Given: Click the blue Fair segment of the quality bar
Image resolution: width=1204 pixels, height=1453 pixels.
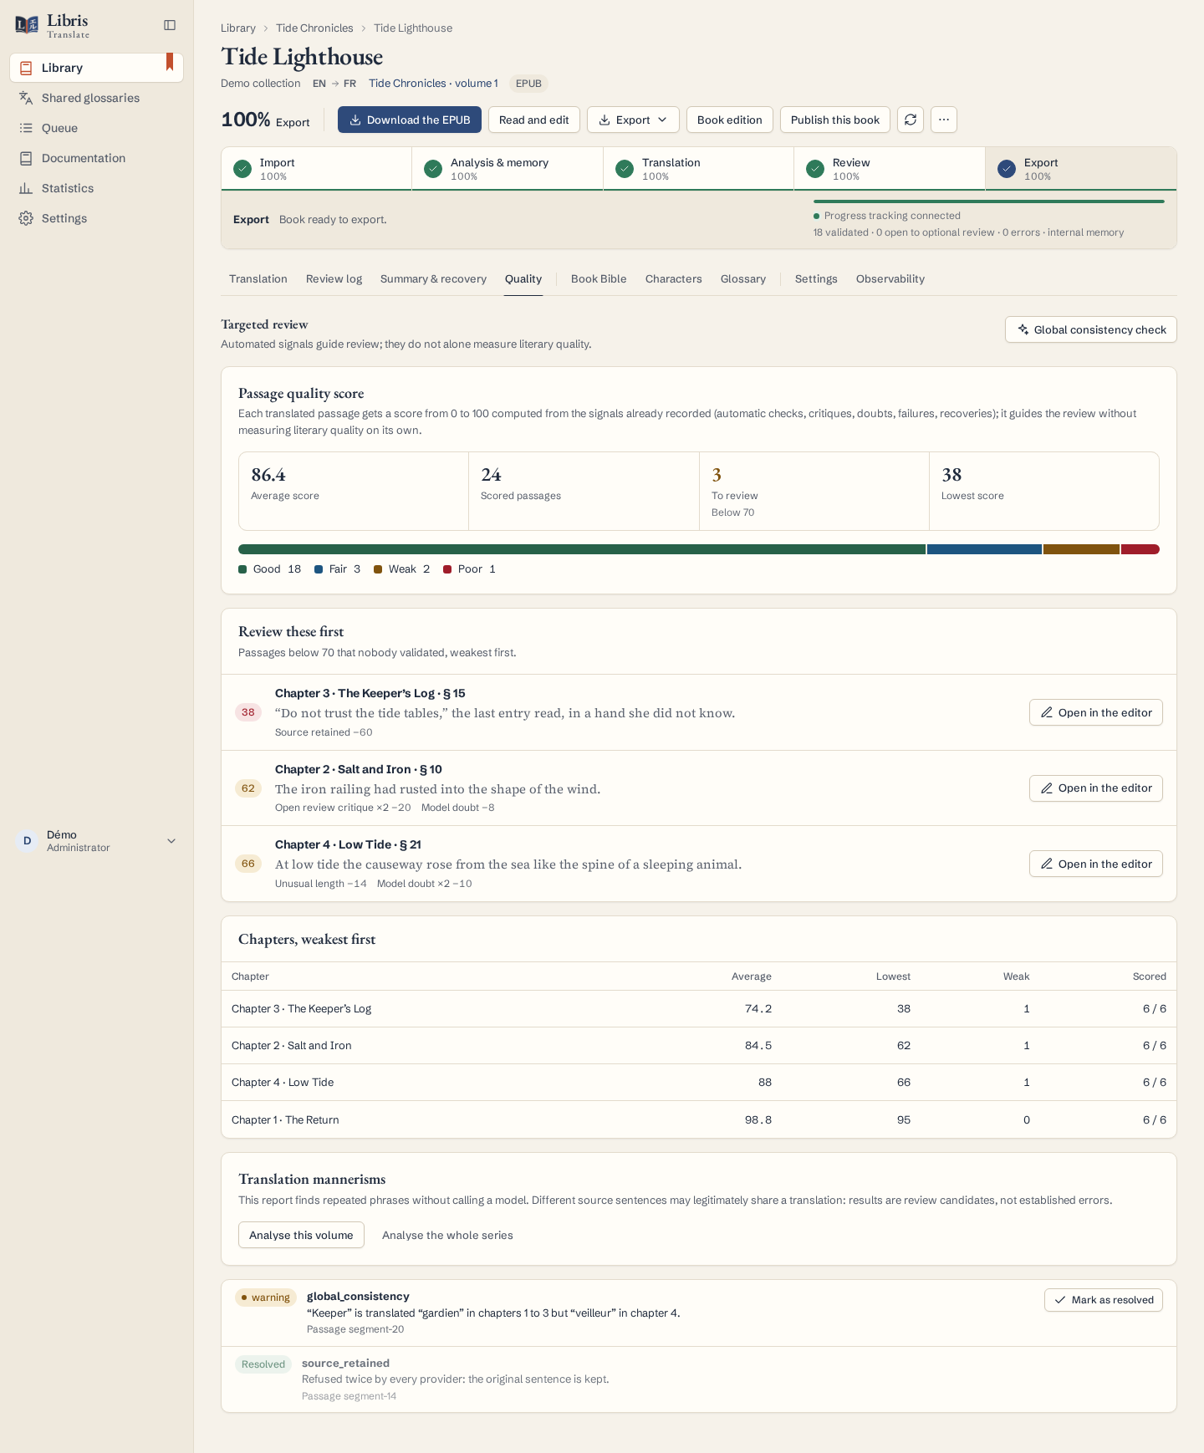Looking at the screenshot, I should (x=984, y=549).
